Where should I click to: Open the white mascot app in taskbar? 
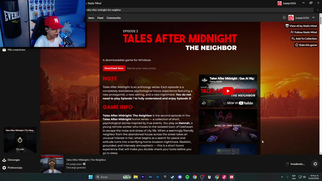pos(209,177)
